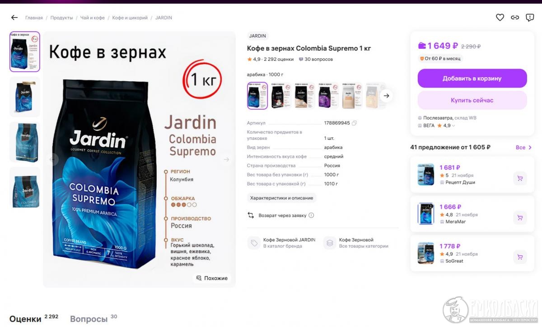Screen dimensions: 542x327
Task: Open Чай и кофе breadcrumb
Action: (x=93, y=18)
